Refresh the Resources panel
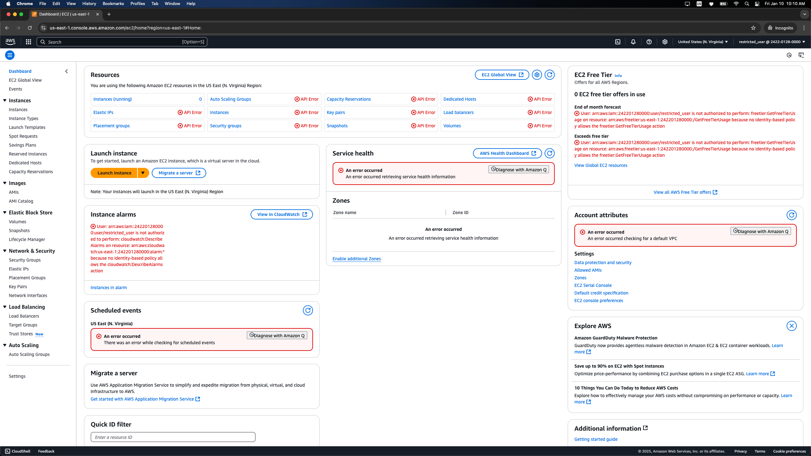Viewport: 811px width, 456px height. pos(550,75)
